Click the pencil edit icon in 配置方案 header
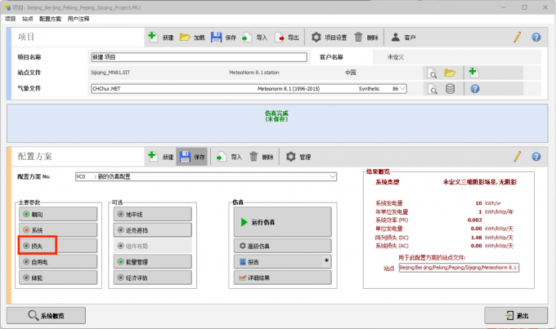The height and width of the screenshot is (329, 556). [x=517, y=156]
